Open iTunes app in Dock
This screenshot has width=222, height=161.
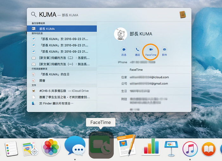(190, 149)
